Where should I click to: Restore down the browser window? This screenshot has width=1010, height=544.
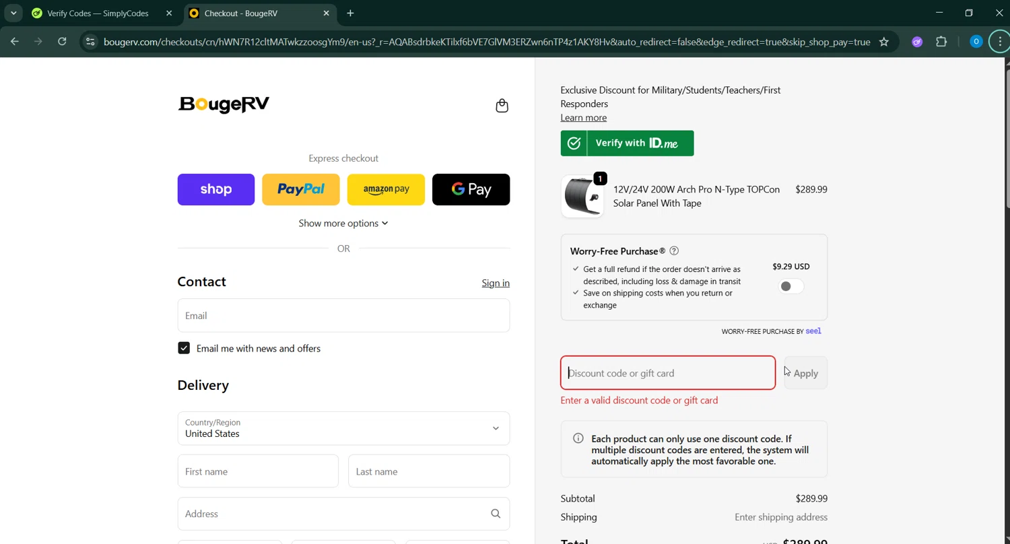coord(969,13)
